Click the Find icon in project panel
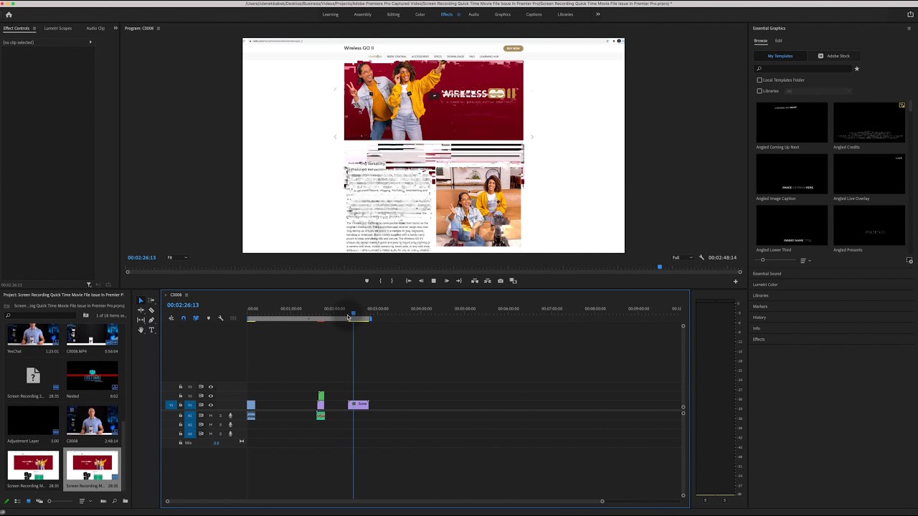 114,501
